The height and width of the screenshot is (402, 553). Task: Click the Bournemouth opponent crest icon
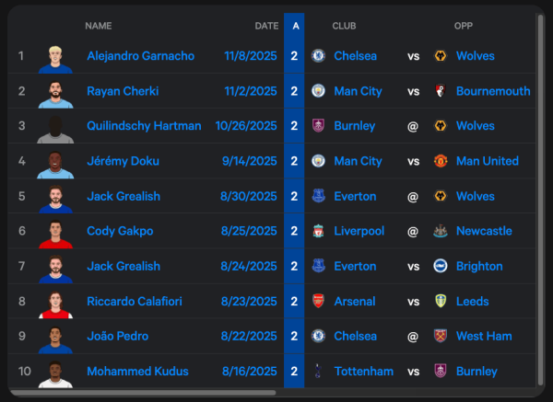coord(441,91)
